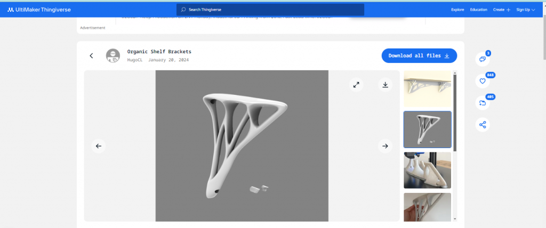Click into the Search Thingiverse field
The width and height of the screenshot is (546, 228).
click(x=270, y=10)
